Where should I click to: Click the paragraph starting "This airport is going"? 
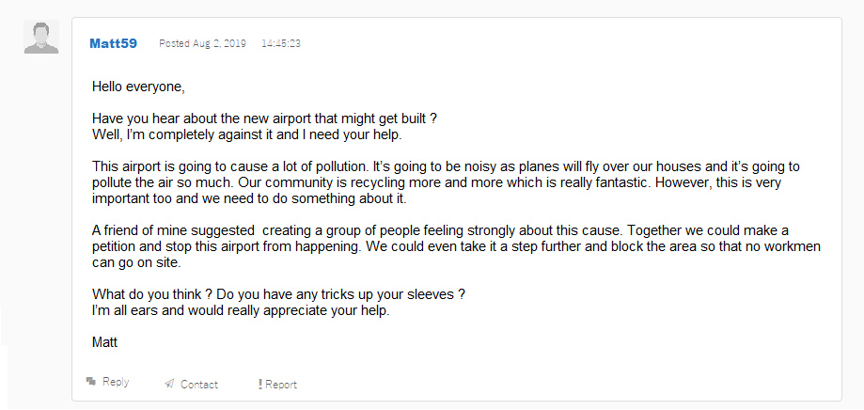tap(446, 182)
